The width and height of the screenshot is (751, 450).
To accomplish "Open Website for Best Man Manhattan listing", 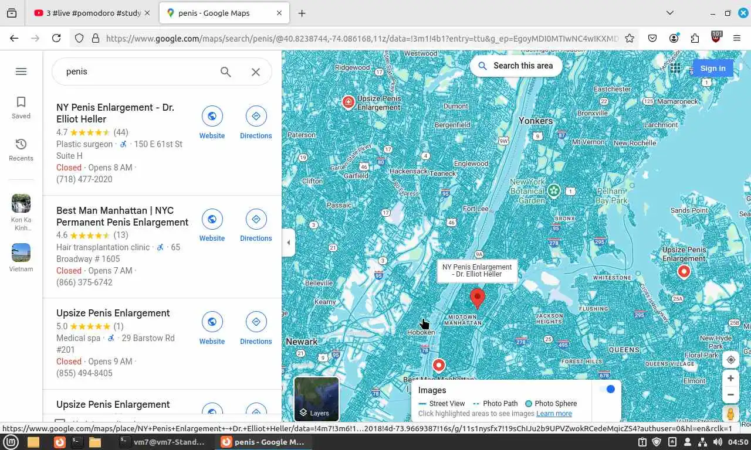I will (x=212, y=226).
